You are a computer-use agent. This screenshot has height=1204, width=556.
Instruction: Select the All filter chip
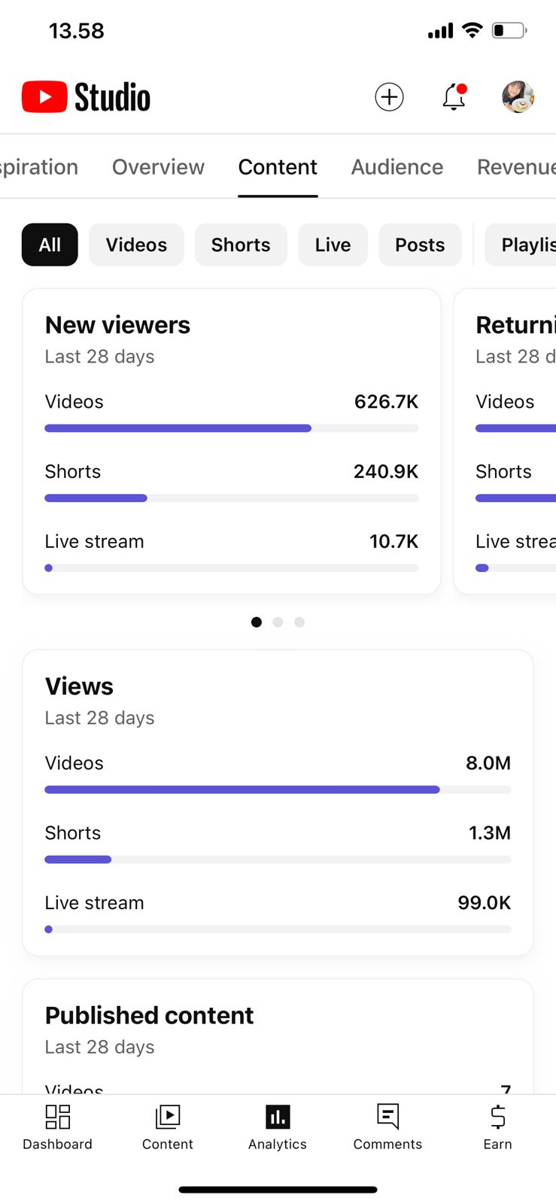tap(50, 245)
